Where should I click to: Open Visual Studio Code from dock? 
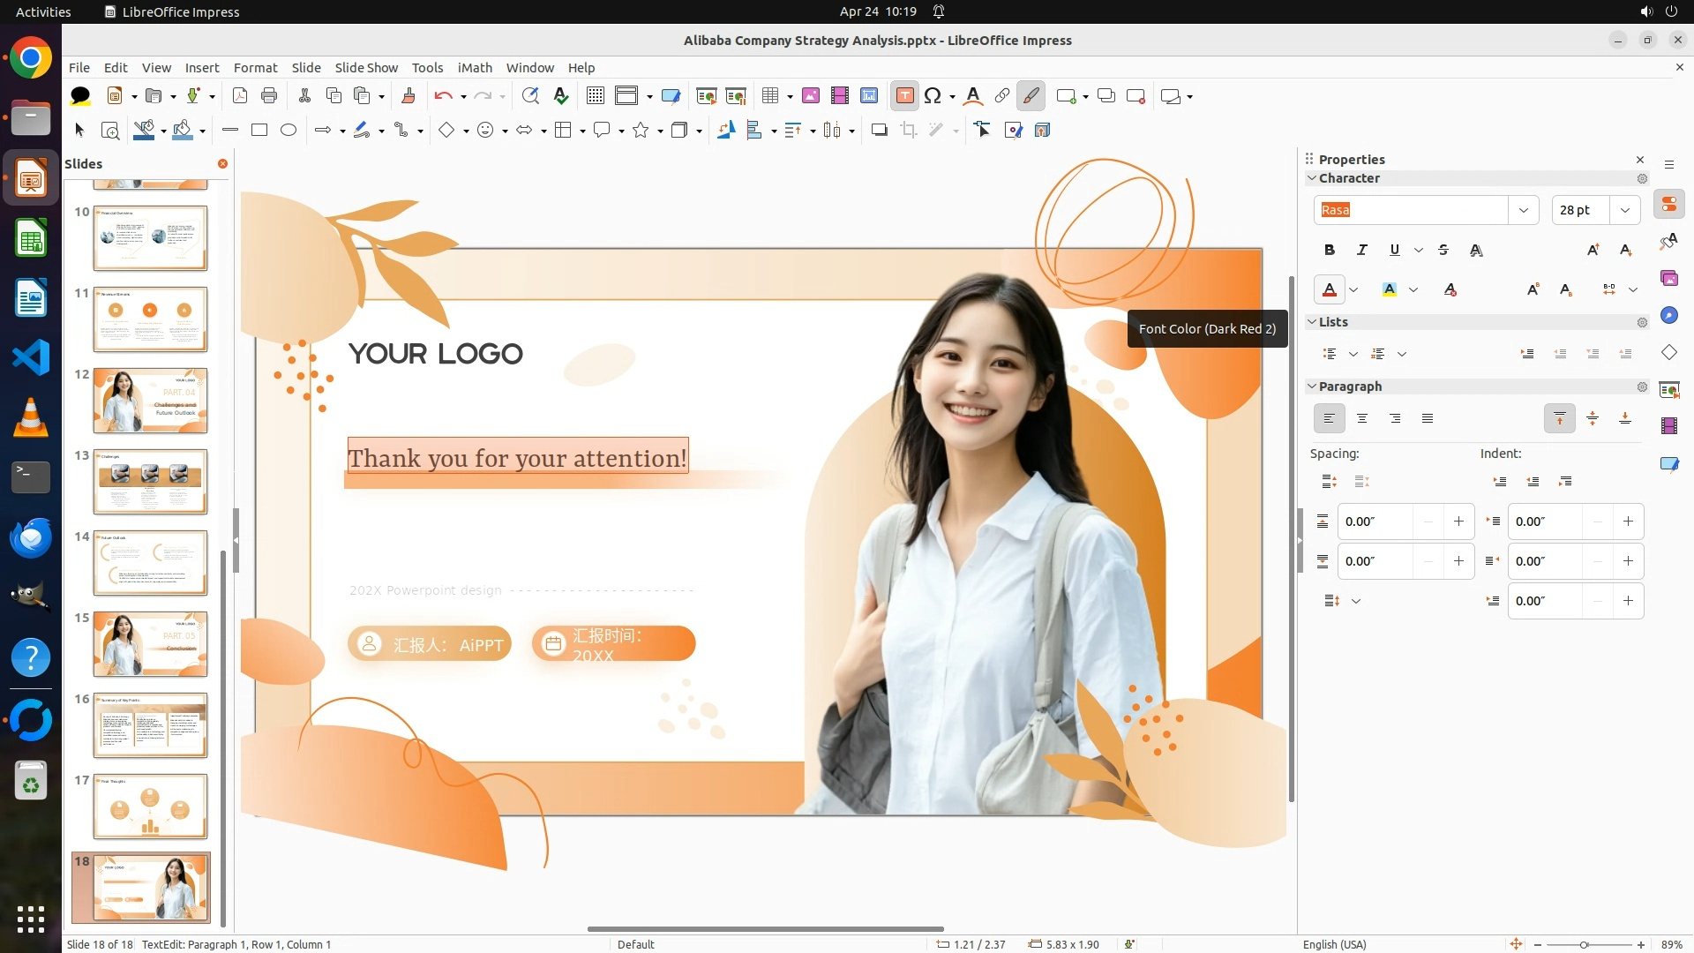pyautogui.click(x=31, y=357)
